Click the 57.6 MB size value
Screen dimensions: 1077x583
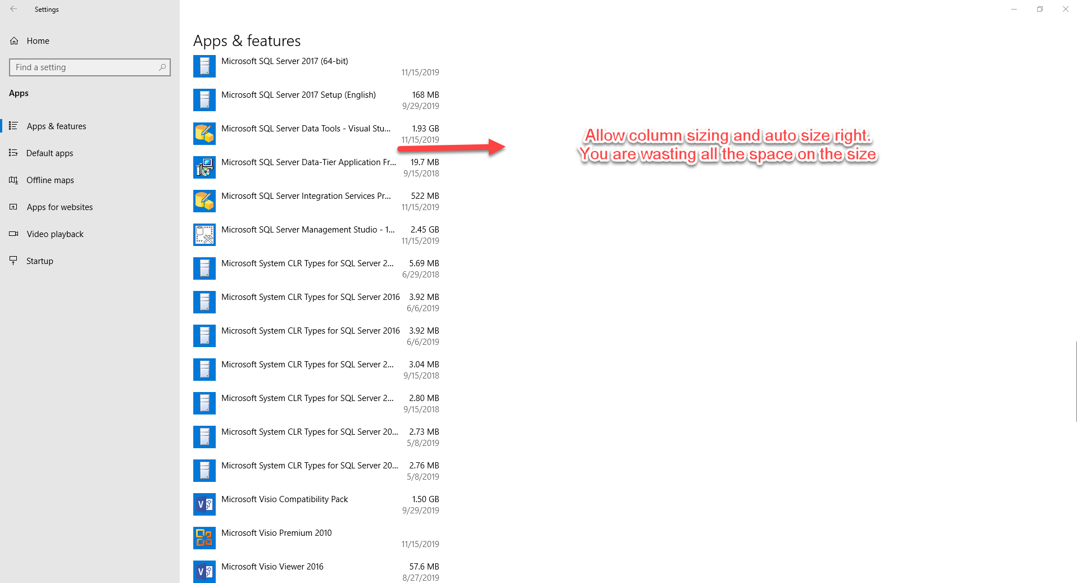[x=424, y=567]
